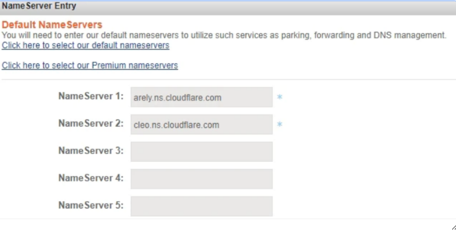Click the default nameservers description paragraph

(x=224, y=35)
